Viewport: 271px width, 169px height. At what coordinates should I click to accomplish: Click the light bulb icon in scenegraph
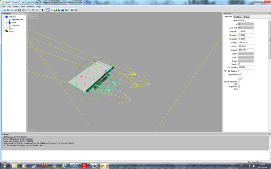tap(6, 28)
